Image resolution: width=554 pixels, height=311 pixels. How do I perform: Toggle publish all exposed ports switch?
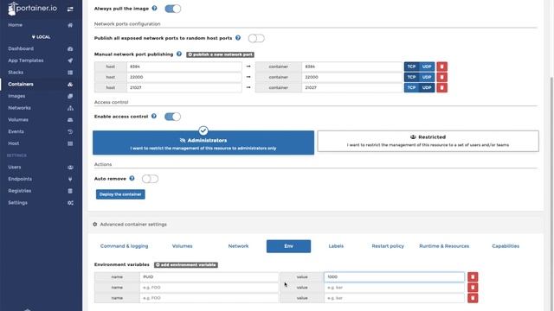(256, 38)
